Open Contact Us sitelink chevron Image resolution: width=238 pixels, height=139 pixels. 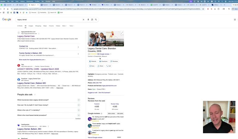(x=78, y=47)
